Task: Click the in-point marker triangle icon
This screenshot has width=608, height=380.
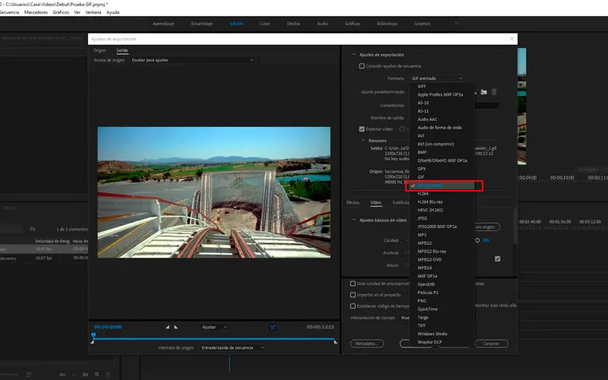Action: tap(168, 327)
